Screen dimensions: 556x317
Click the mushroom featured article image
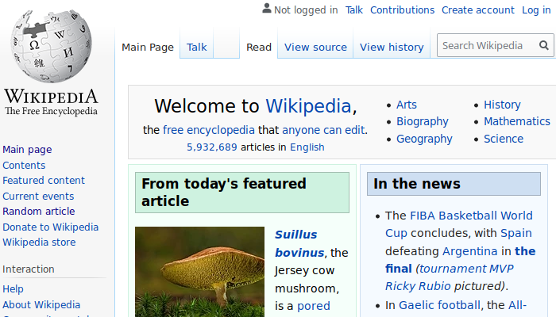(199, 272)
